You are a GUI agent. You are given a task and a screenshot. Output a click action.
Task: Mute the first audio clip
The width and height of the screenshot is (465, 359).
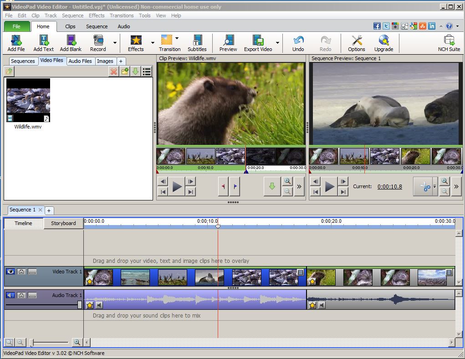(99, 305)
